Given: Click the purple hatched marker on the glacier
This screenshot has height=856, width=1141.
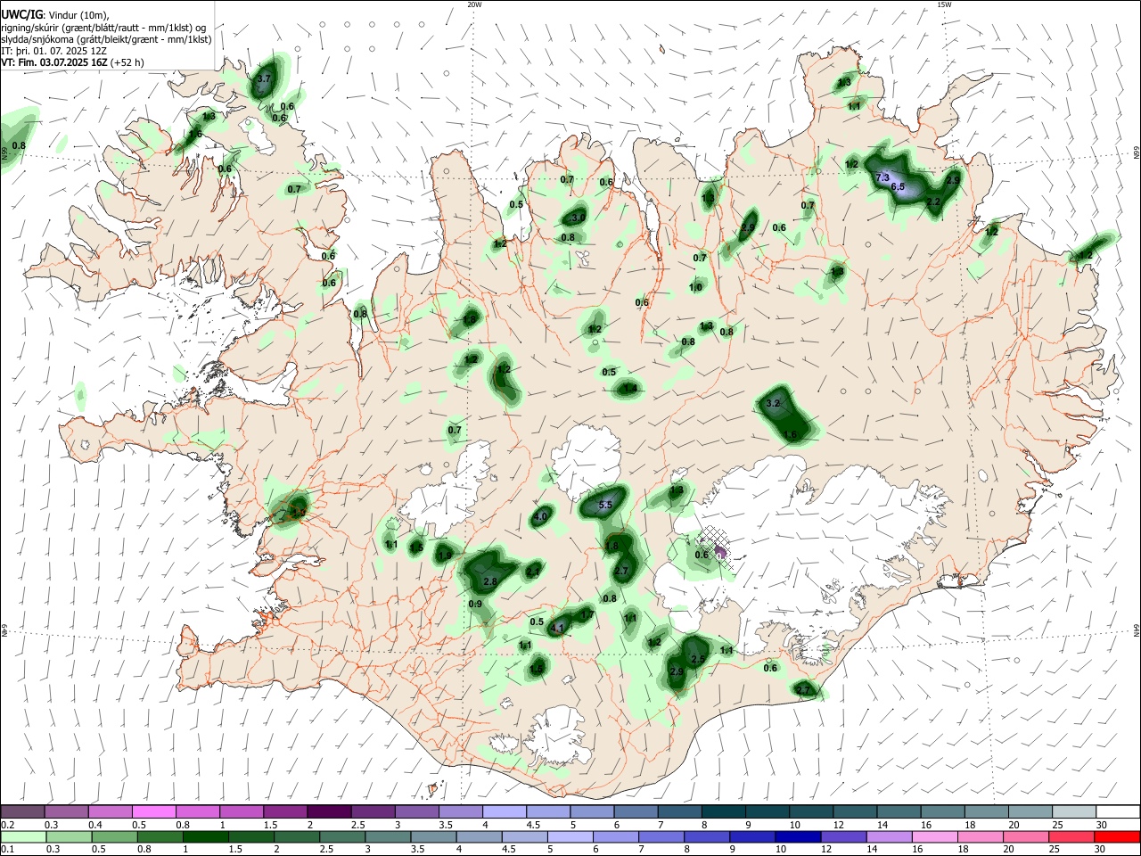Looking at the screenshot, I should click(720, 554).
